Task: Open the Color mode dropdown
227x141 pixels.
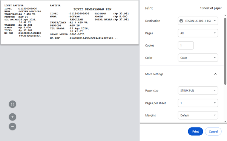Action: [198, 58]
